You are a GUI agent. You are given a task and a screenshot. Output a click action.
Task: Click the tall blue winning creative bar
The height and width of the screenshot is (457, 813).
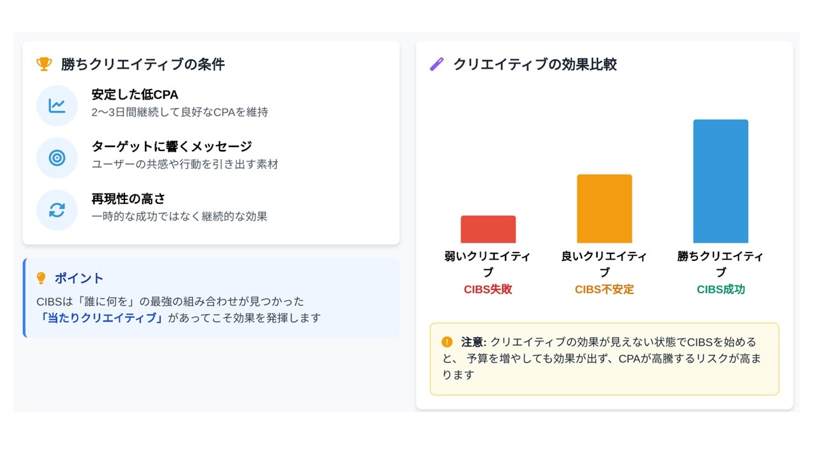point(720,182)
